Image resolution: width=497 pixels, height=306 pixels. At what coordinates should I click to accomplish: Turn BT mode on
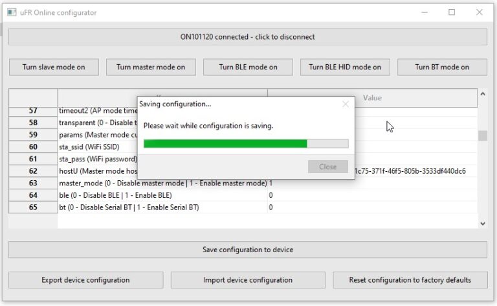442,67
